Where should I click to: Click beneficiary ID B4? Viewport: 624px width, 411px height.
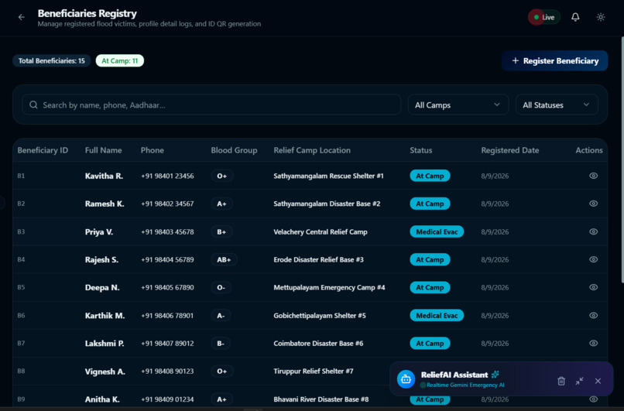click(21, 259)
